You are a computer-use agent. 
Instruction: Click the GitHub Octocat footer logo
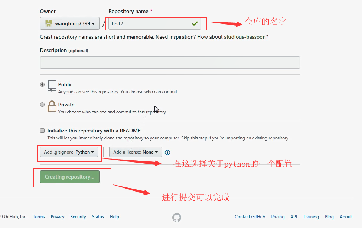coord(177,217)
